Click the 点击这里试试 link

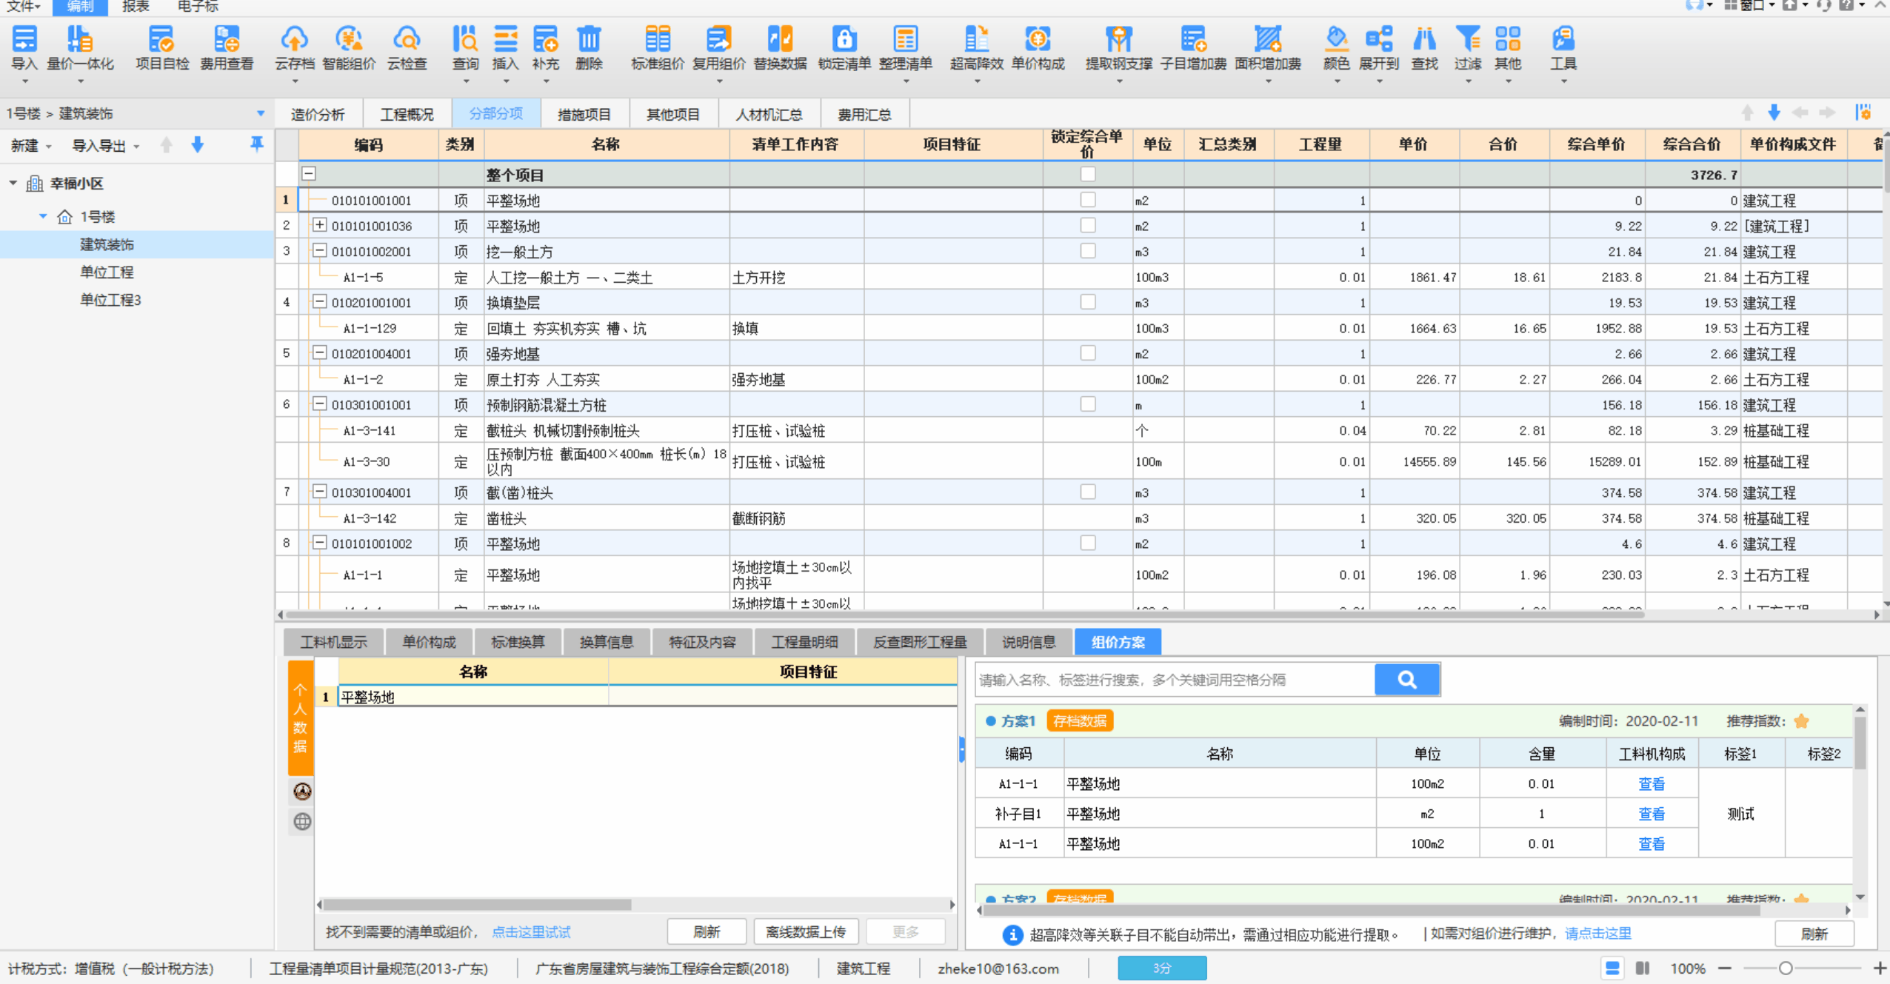(531, 932)
